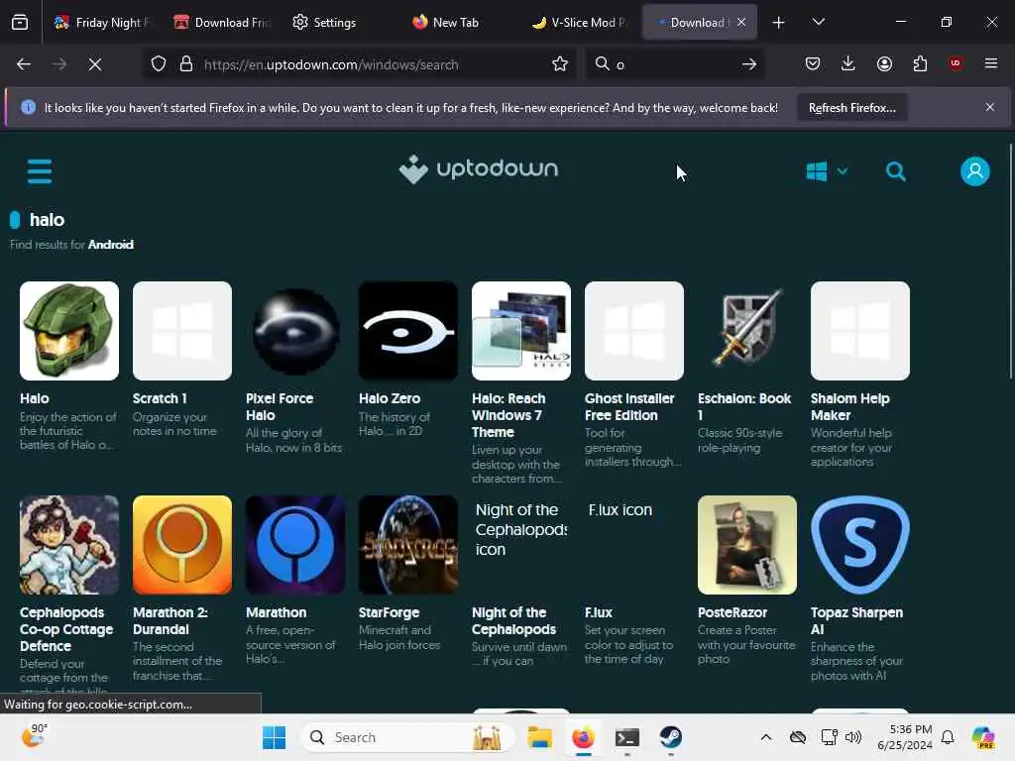The height and width of the screenshot is (761, 1015).
Task: Open File Explorer from the taskbar
Action: tap(540, 737)
